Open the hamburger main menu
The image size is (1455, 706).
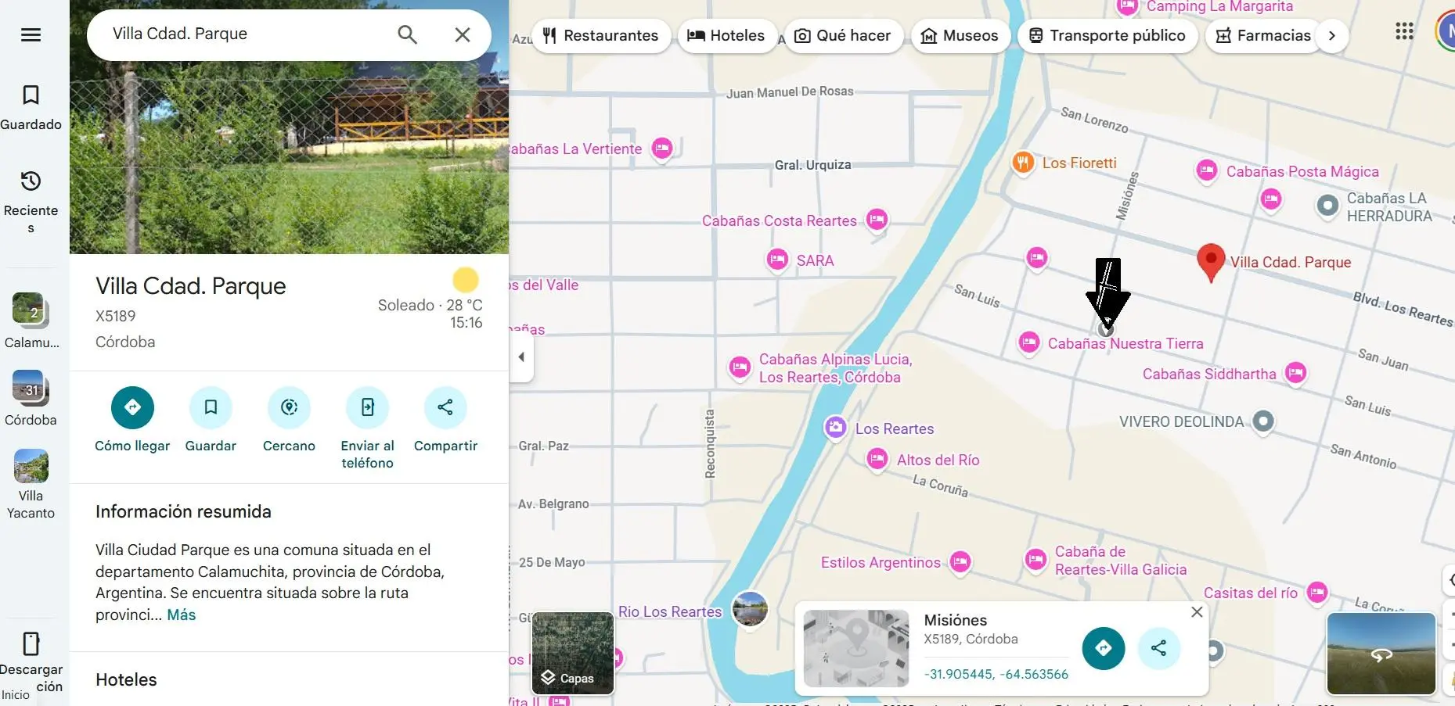(x=31, y=34)
